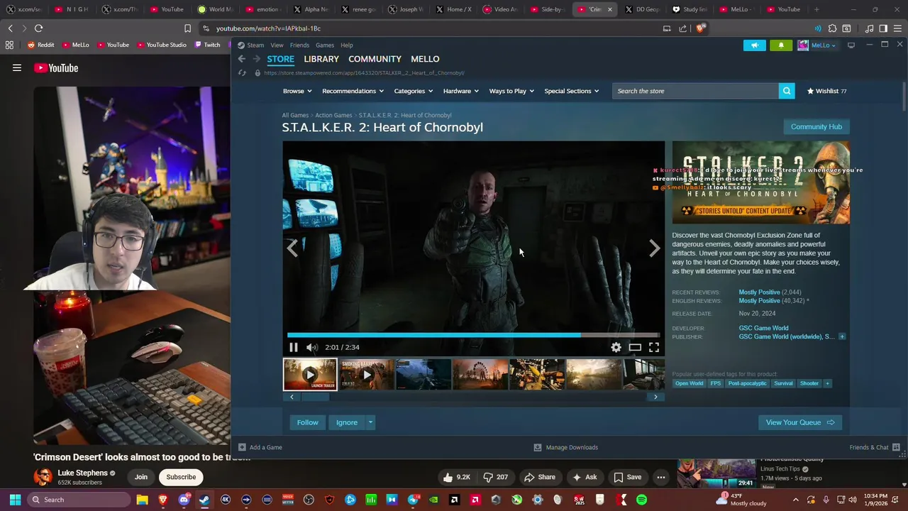908x511 pixels.
Task: Go to previous media with left arrow
Action: point(292,248)
